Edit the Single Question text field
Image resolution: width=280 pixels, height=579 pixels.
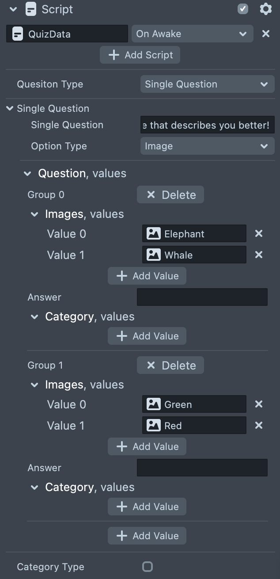point(207,125)
